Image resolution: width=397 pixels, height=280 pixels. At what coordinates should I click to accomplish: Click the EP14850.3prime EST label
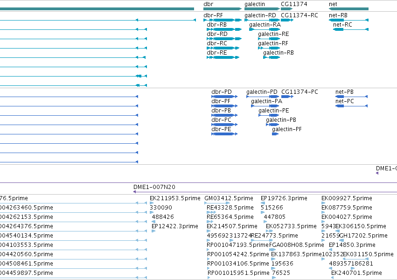(352, 245)
